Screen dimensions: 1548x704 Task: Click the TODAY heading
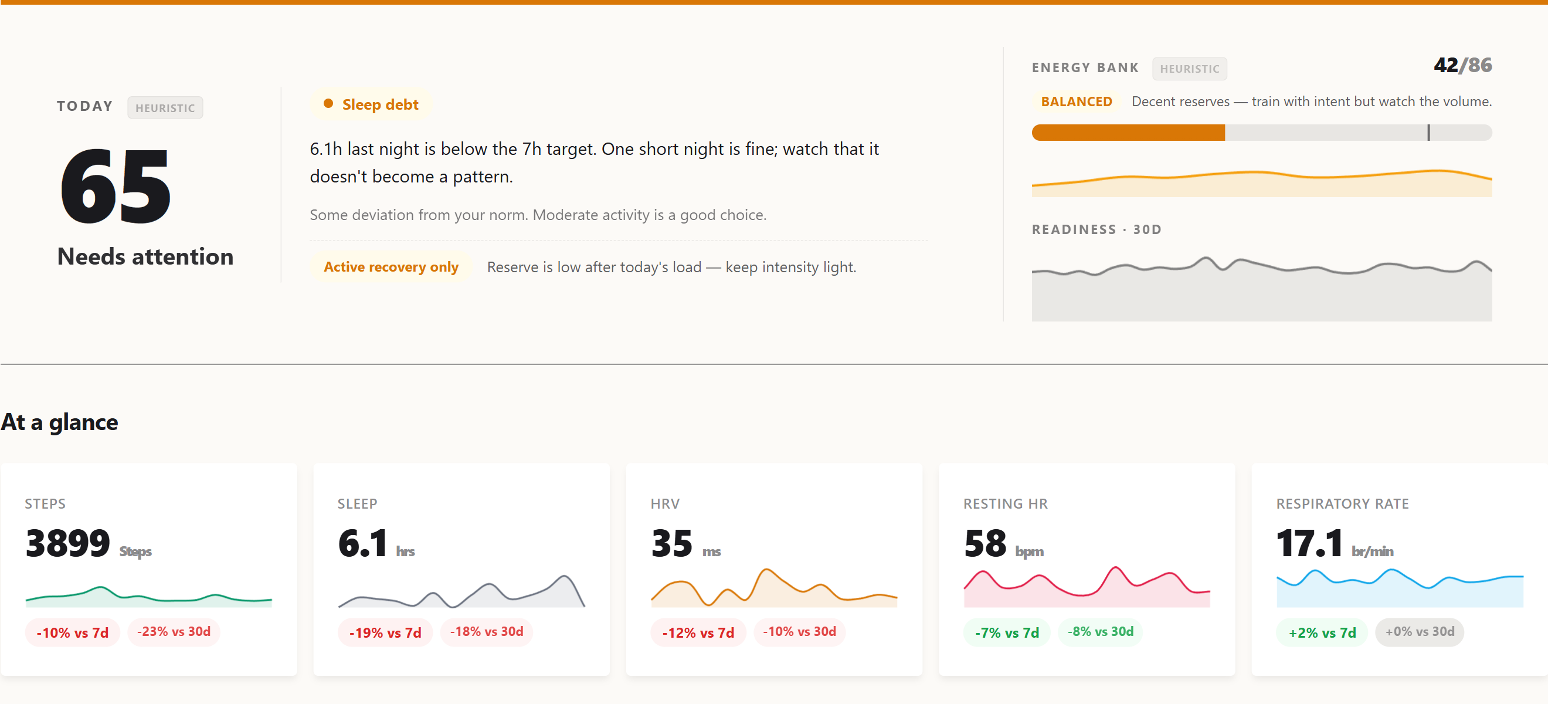tap(85, 106)
